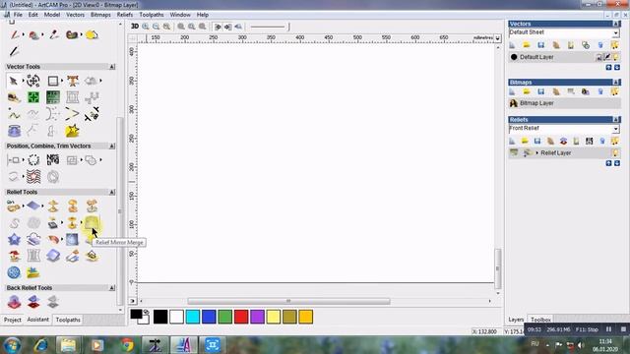This screenshot has height=354, width=630.
Task: Open the Shape Editor relief tool
Action: click(x=13, y=206)
